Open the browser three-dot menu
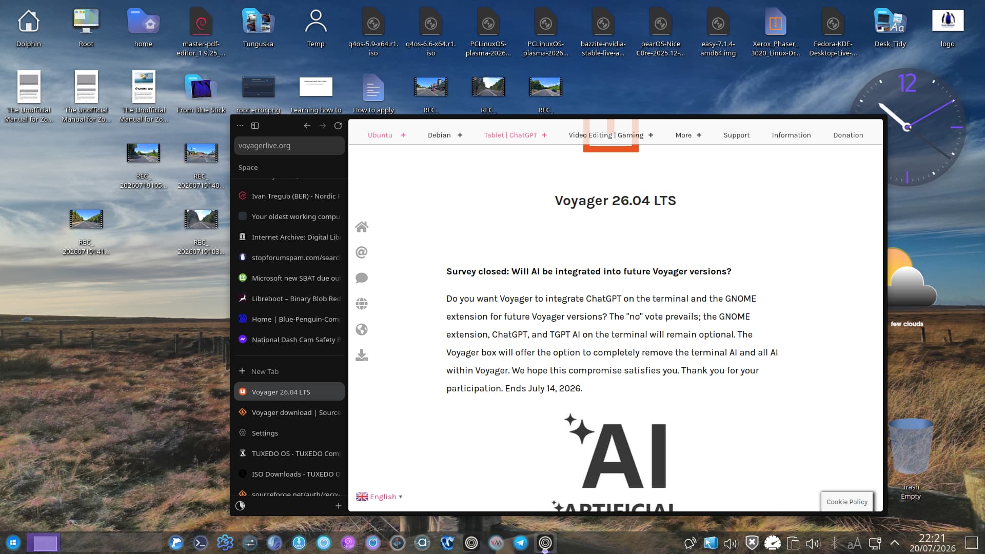 tap(240, 126)
